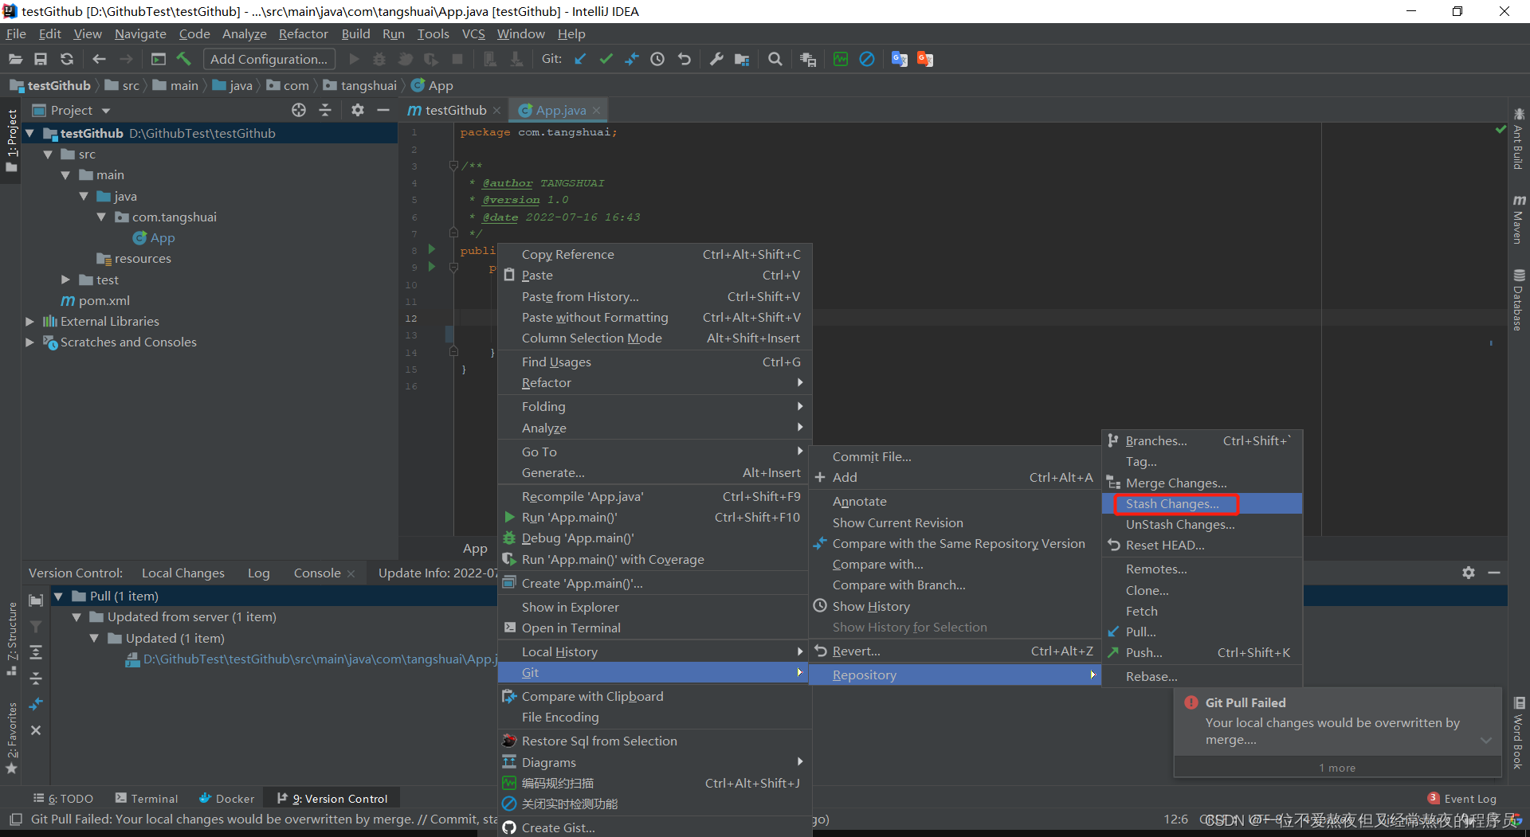Screen dimensions: 1530x837
Task: Collapse the main folder node
Action: click(x=65, y=175)
